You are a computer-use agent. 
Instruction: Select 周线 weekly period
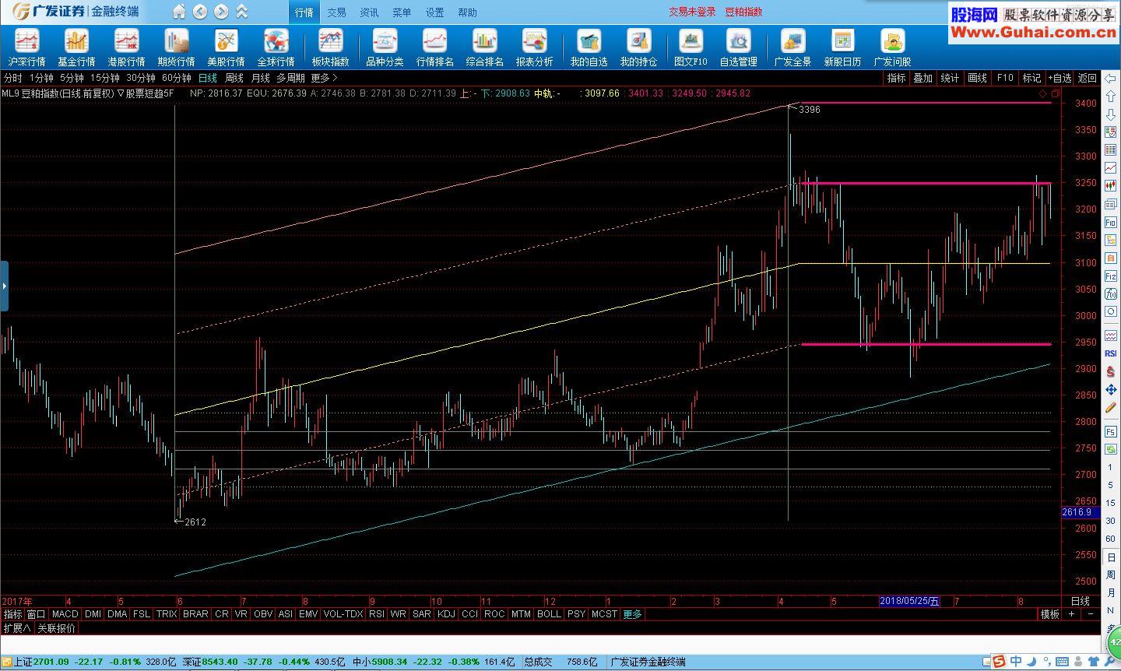234,78
